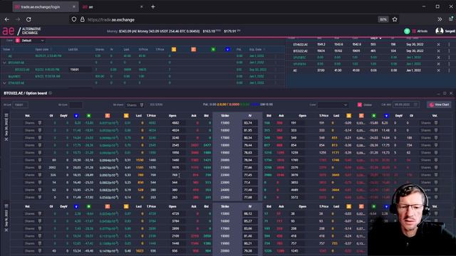Click the Strike column header

[225, 115]
